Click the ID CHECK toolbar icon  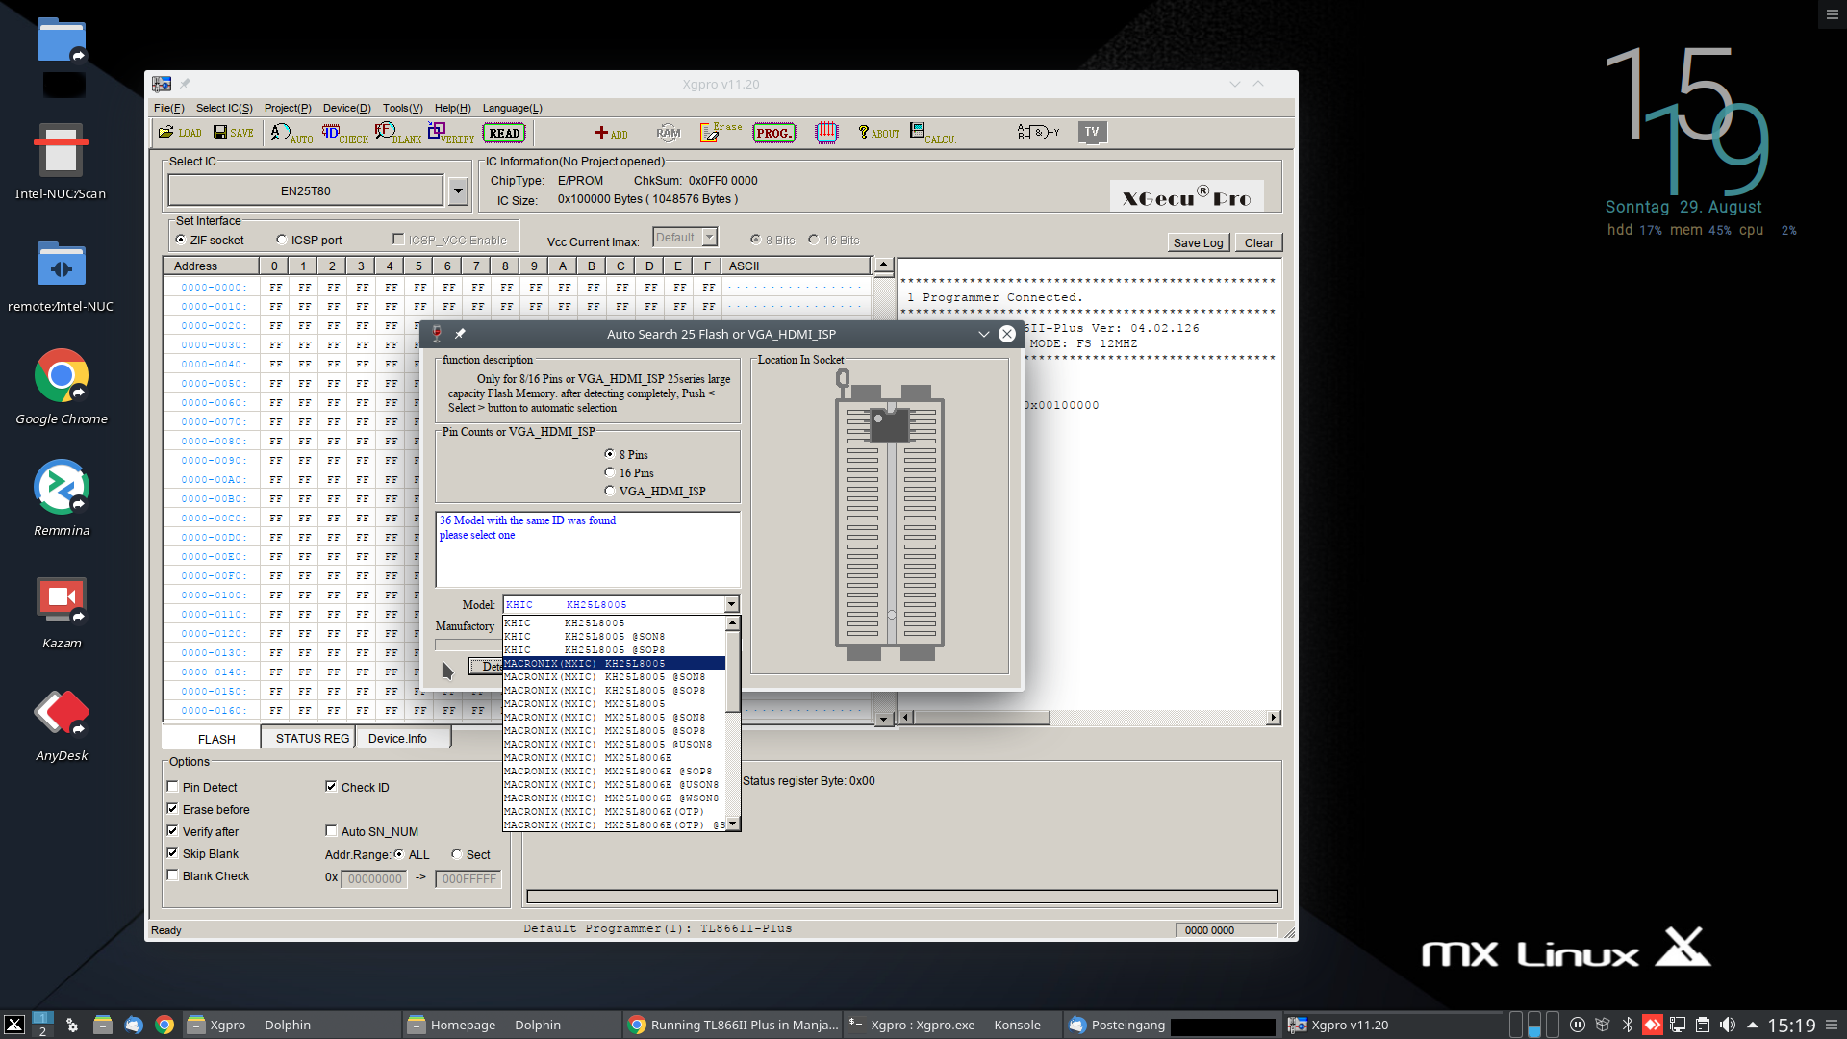pyautogui.click(x=344, y=134)
